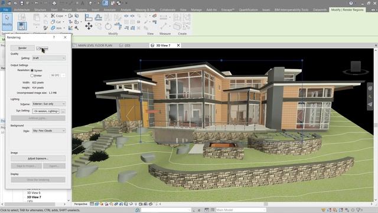Click the Steering Wheels icon on navigation bar
378x213 pixels.
coord(370,88)
